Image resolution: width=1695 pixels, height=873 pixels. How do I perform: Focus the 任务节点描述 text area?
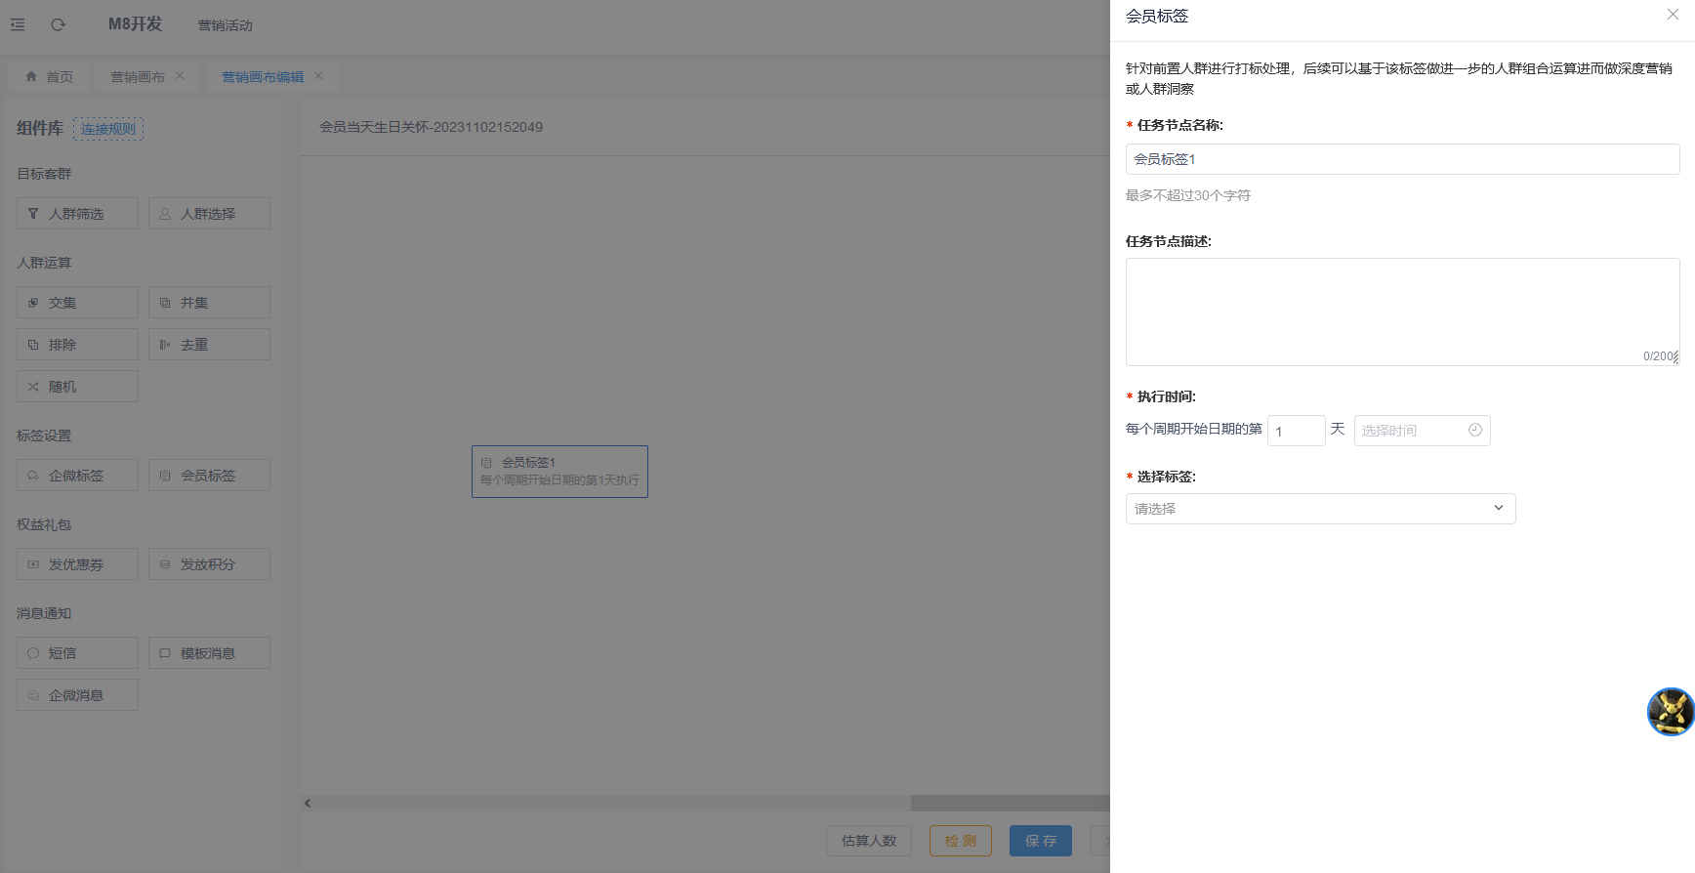pyautogui.click(x=1402, y=312)
